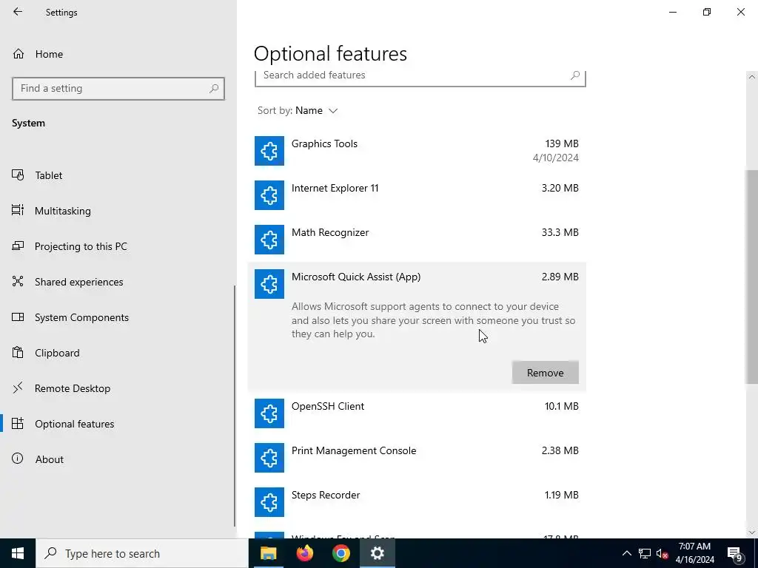Launch Google Chrome from the taskbar

[341, 553]
